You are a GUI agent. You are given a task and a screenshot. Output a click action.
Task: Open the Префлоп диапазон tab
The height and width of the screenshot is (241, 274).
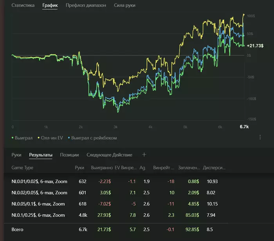[x=86, y=5]
